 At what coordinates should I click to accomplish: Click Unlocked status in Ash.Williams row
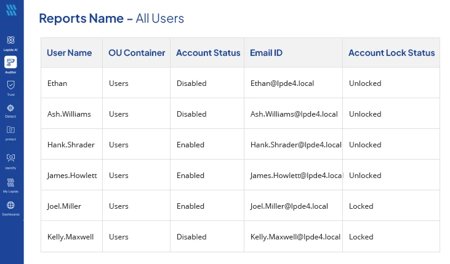pos(365,114)
